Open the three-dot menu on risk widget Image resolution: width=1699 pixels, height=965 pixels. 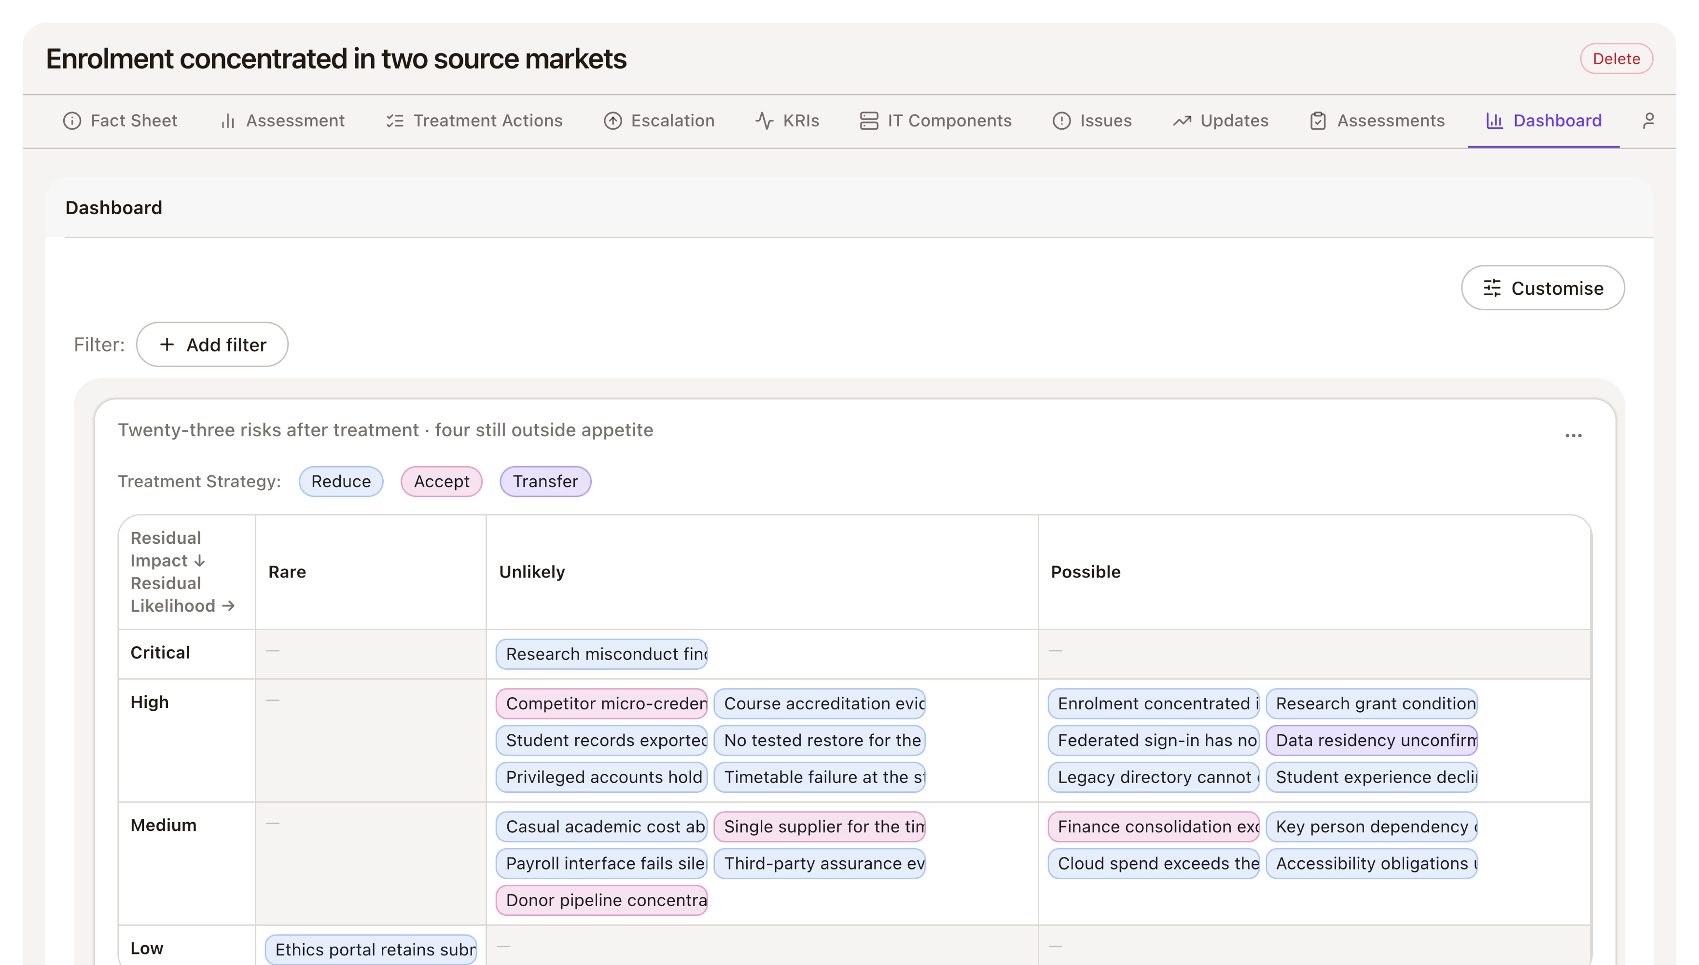point(1573,435)
